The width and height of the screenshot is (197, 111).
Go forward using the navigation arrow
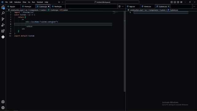click(62, 2)
